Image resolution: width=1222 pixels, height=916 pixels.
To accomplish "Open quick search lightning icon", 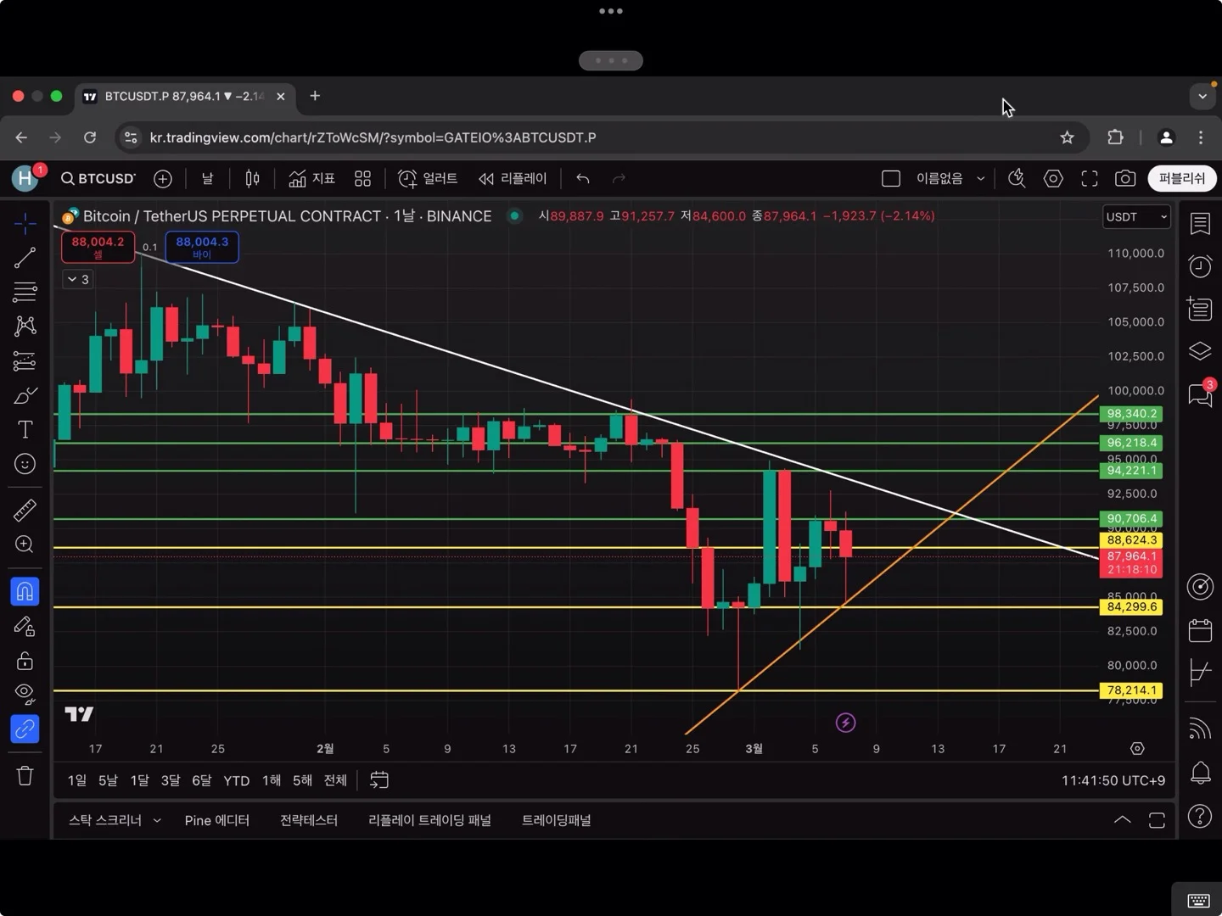I will (x=1017, y=178).
